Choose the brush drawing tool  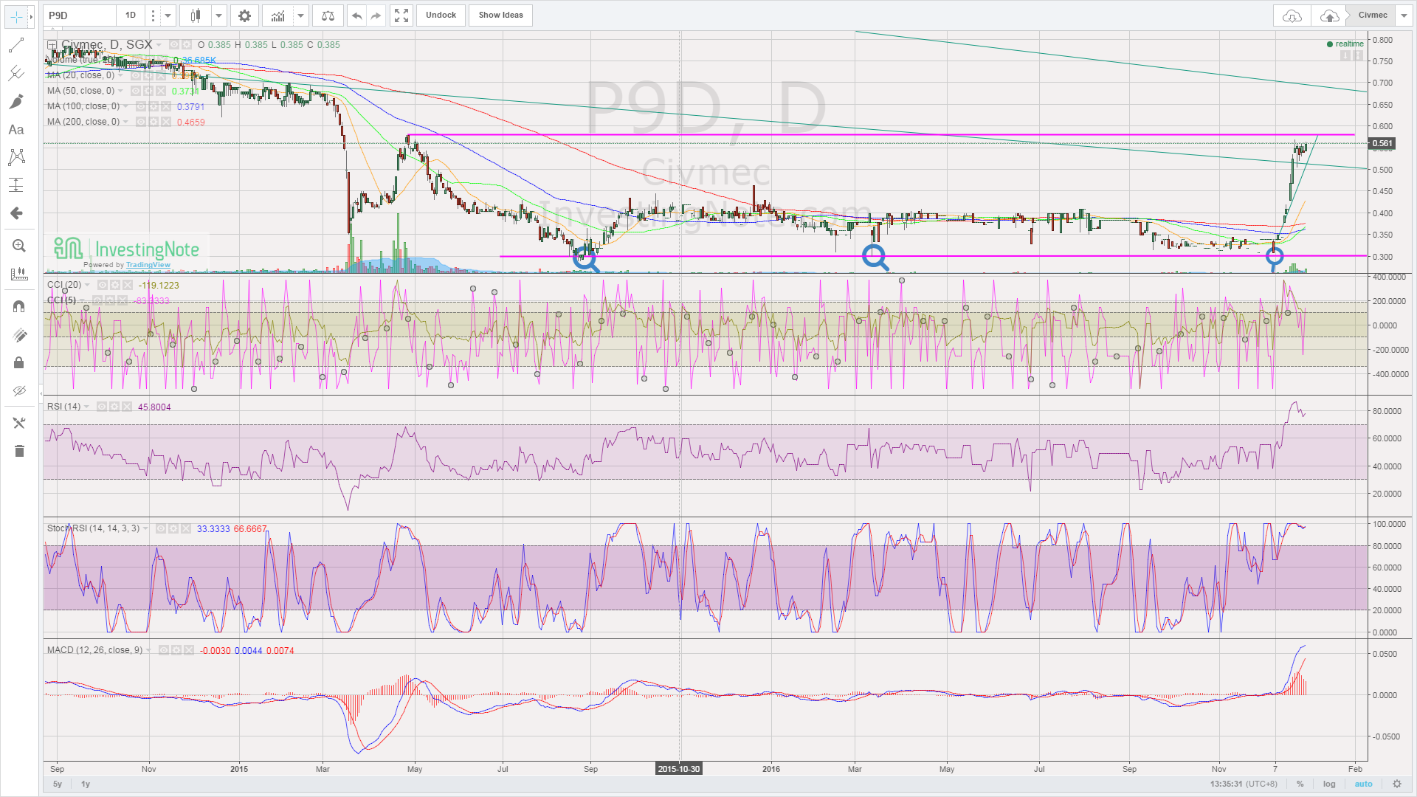click(x=15, y=101)
